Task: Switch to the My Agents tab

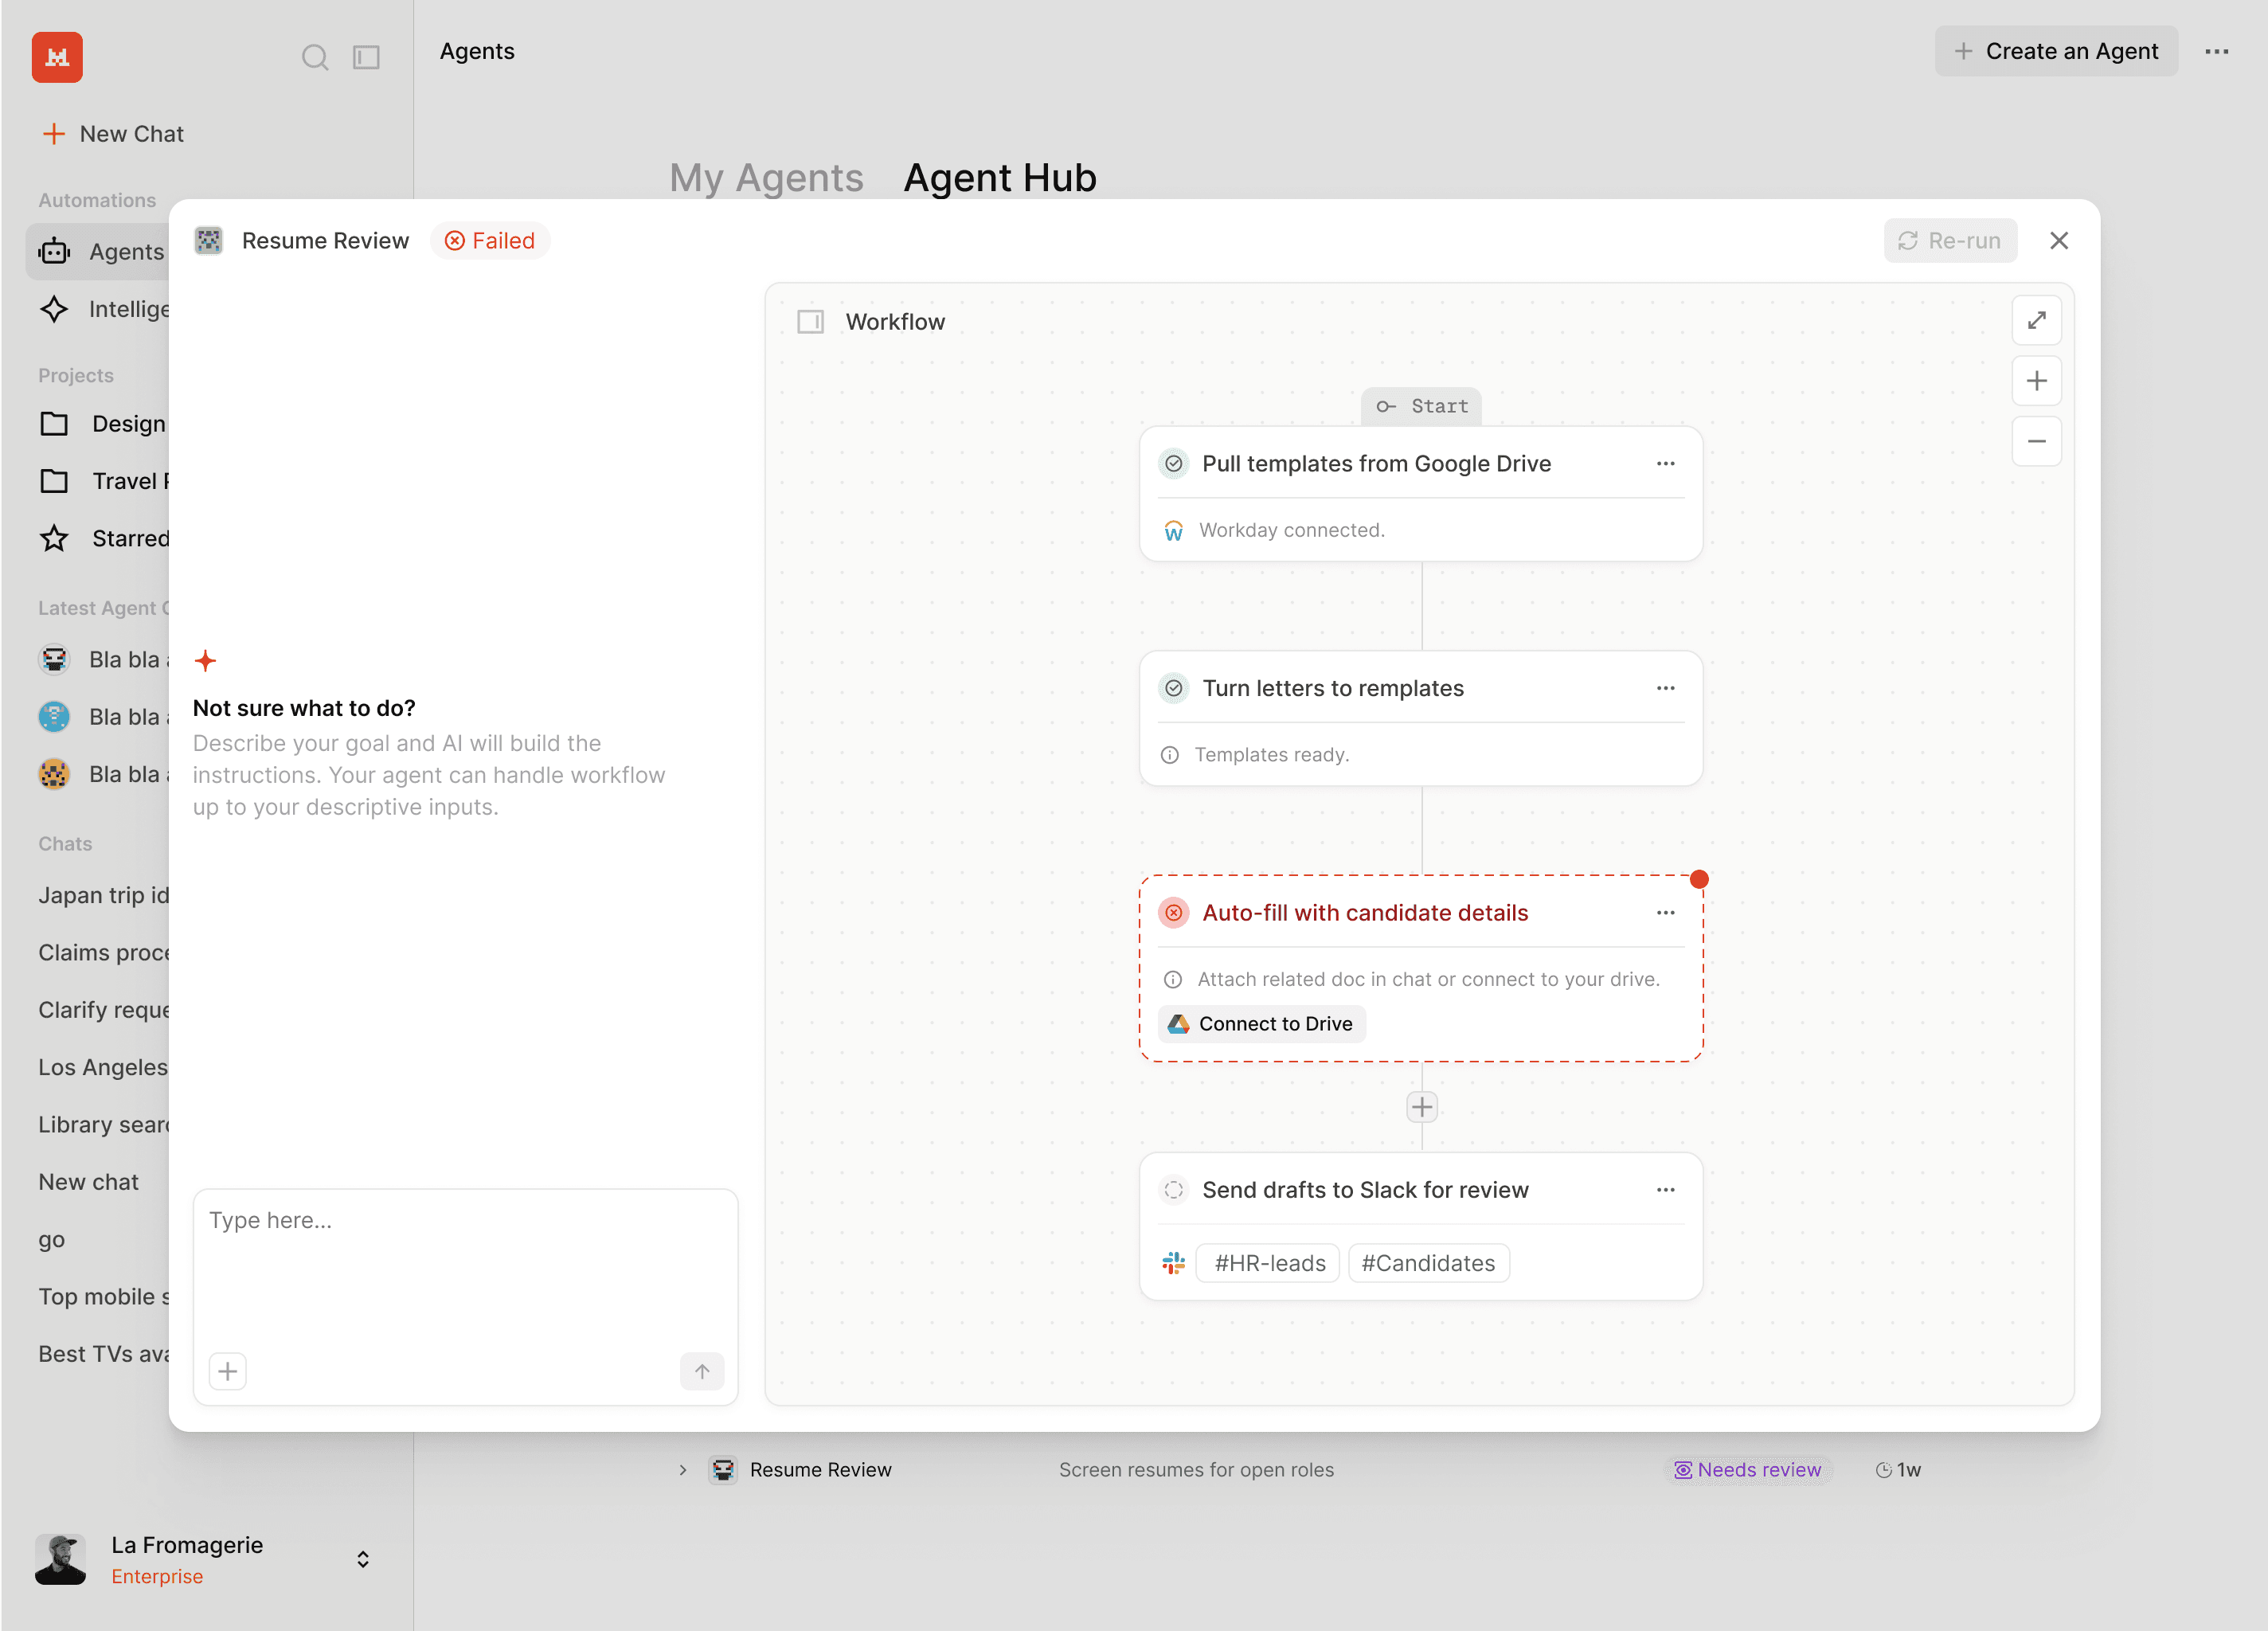Action: click(765, 178)
